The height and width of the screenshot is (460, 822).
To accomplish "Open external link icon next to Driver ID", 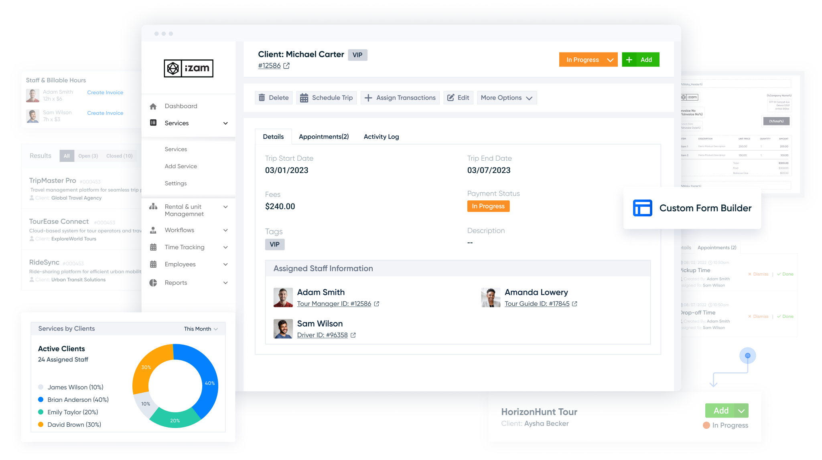I will coord(353,335).
